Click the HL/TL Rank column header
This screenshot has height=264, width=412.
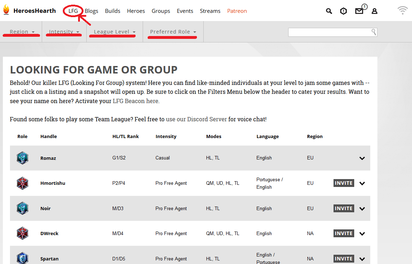click(126, 136)
